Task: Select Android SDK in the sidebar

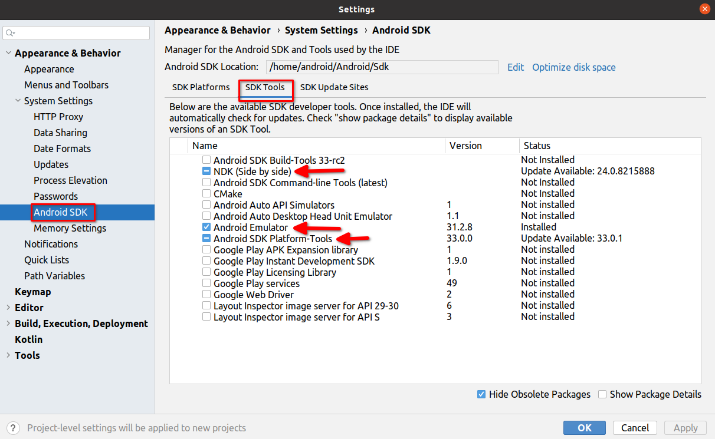Action: tap(77, 212)
